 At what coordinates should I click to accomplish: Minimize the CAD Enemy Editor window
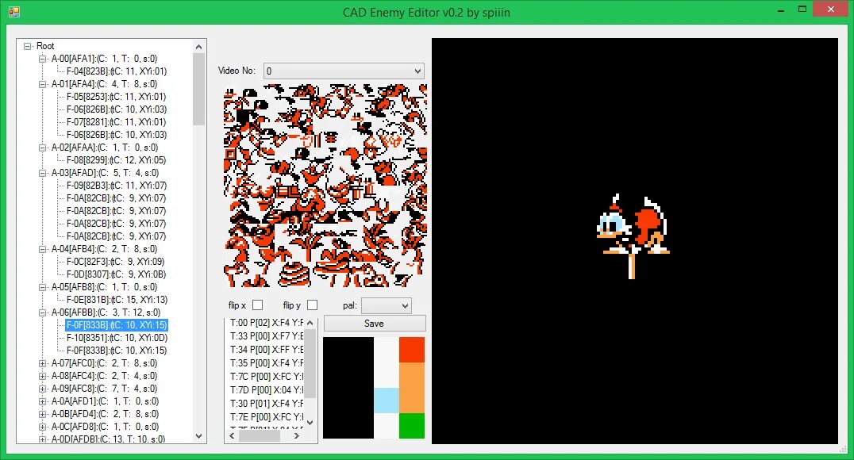780,10
